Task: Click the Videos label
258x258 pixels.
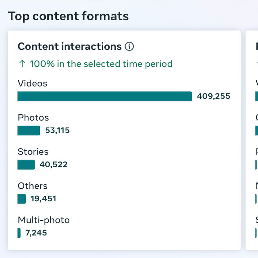Action: pyautogui.click(x=32, y=83)
